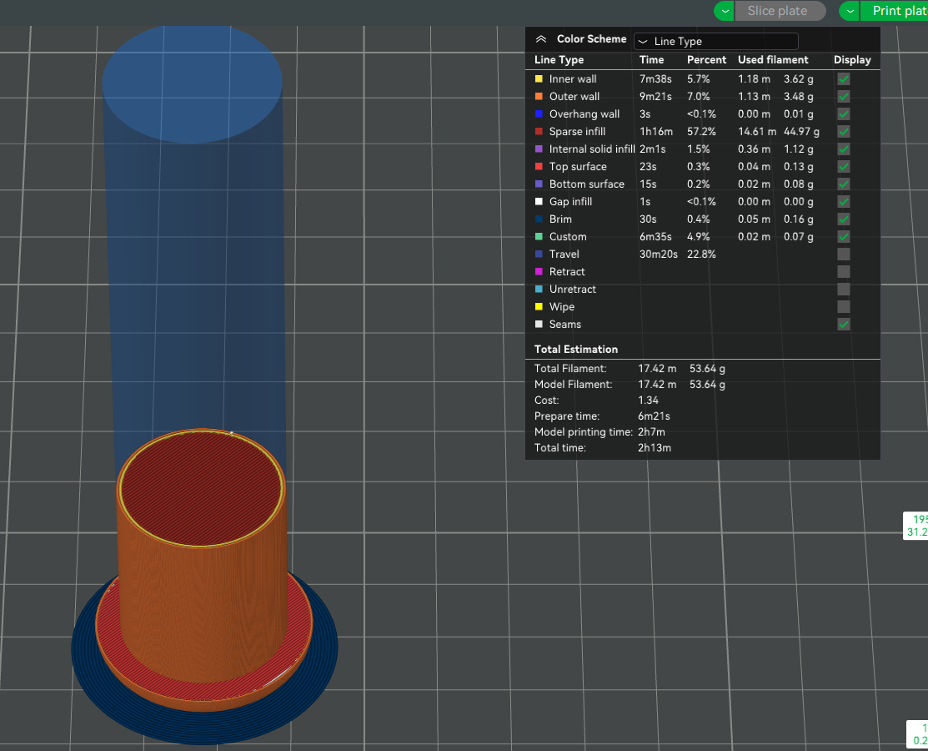The width and height of the screenshot is (928, 751).
Task: Uncheck Sparse infill display checkbox
Action: pyautogui.click(x=843, y=132)
